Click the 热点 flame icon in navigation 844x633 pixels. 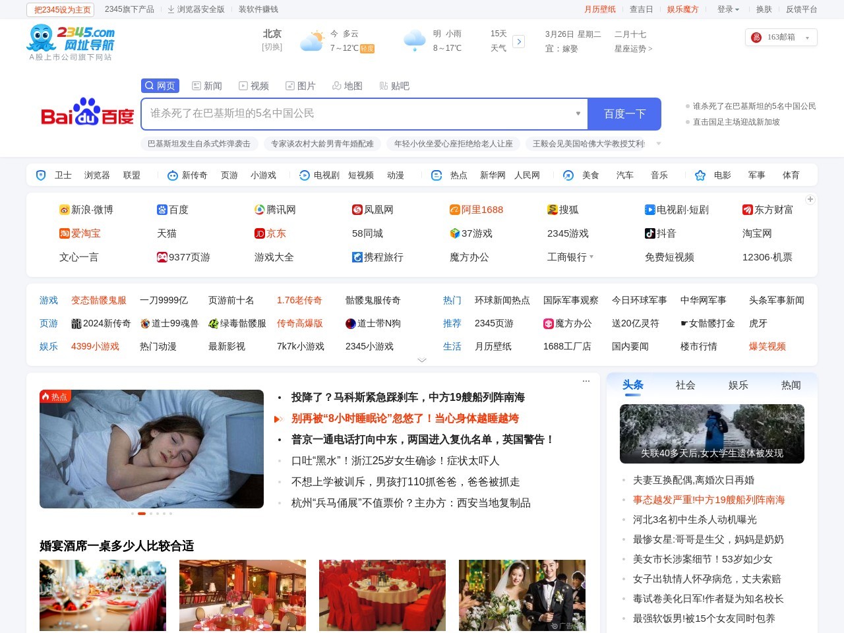tap(436, 175)
